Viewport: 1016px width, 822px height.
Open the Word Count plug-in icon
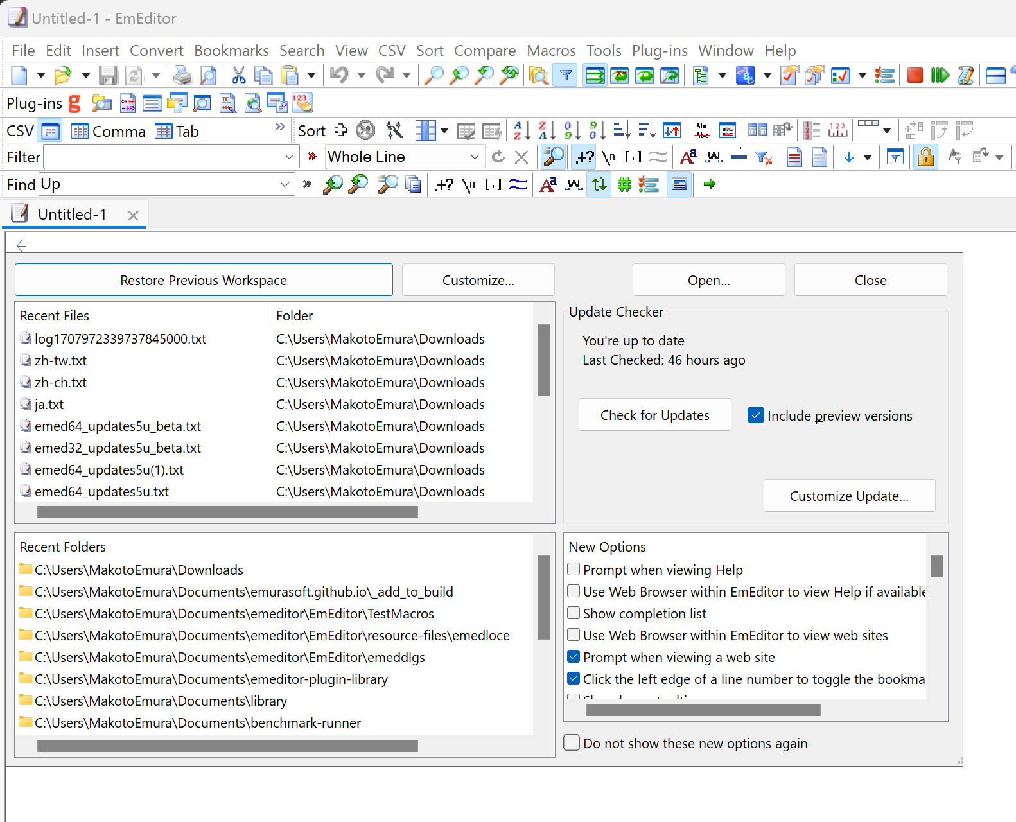(302, 103)
